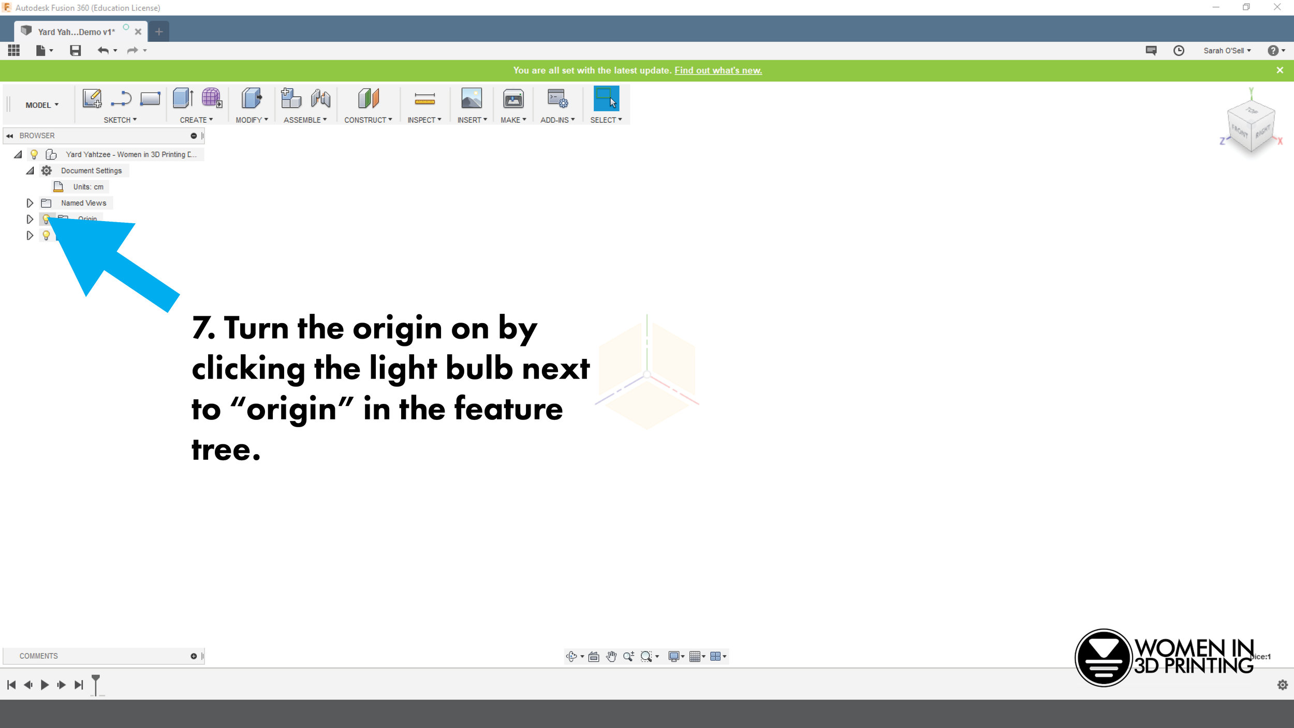The height and width of the screenshot is (728, 1294).
Task: Open the INSPECT menu
Action: [x=424, y=120]
